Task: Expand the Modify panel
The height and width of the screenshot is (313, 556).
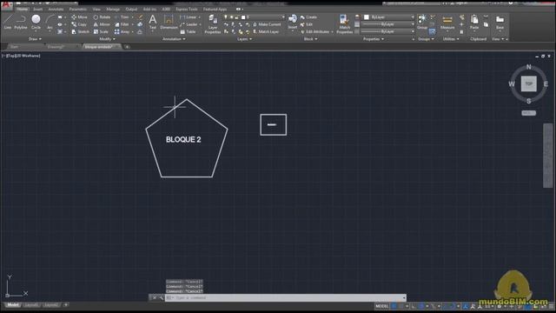Action: click(107, 39)
